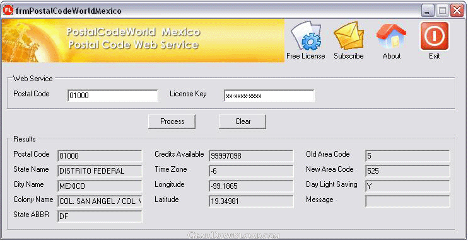Viewport: 468px width, 241px height.
Task: Open the About house icon
Action: pos(391,36)
